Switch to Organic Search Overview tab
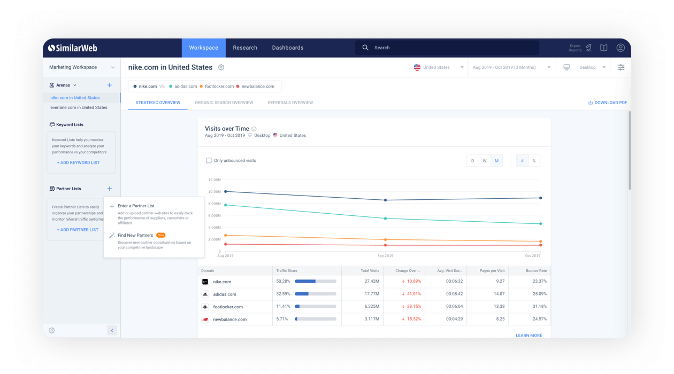 click(x=224, y=103)
